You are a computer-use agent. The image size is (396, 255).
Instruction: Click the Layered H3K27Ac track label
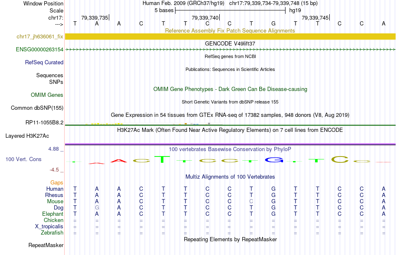[x=27, y=136]
